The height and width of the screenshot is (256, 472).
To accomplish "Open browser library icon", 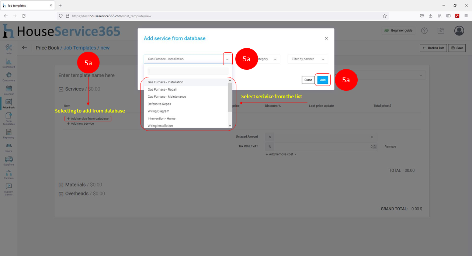I will click(x=440, y=16).
